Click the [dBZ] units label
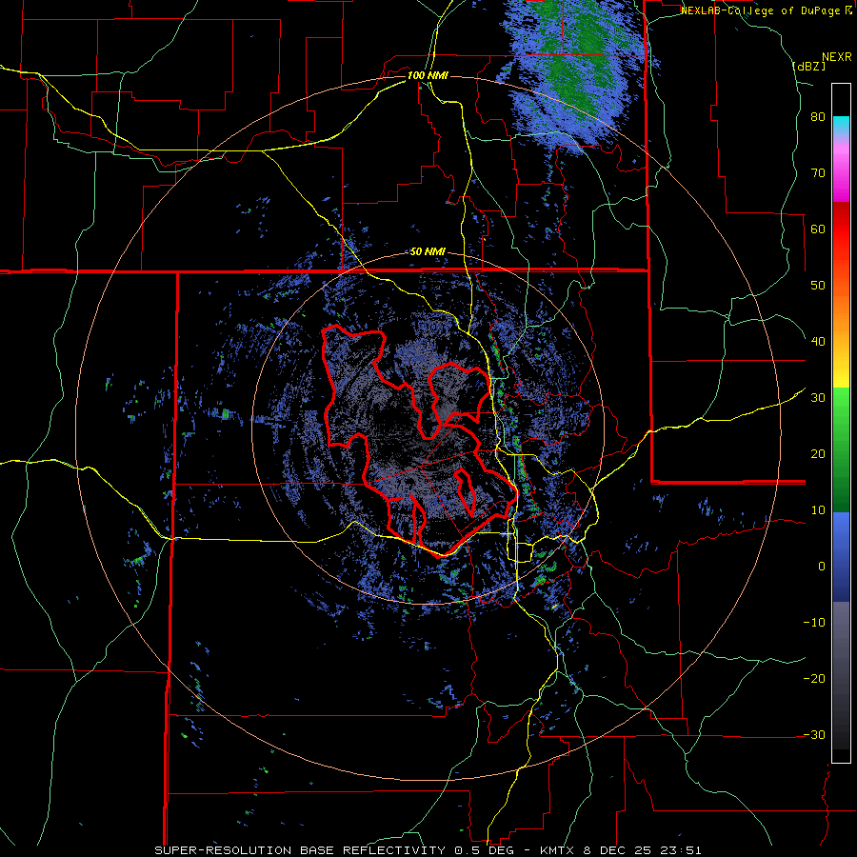This screenshot has width=857, height=857. [x=808, y=66]
